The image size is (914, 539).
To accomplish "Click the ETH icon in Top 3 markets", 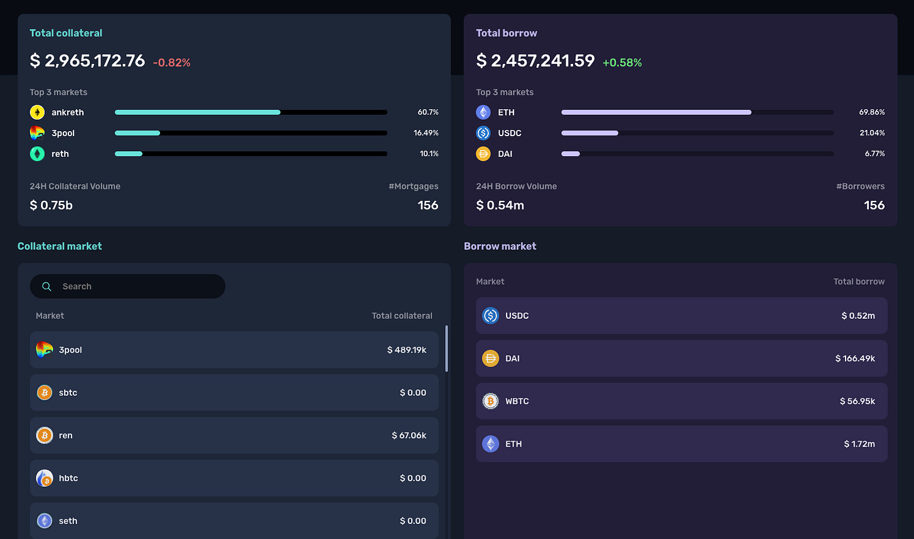I will [x=483, y=112].
